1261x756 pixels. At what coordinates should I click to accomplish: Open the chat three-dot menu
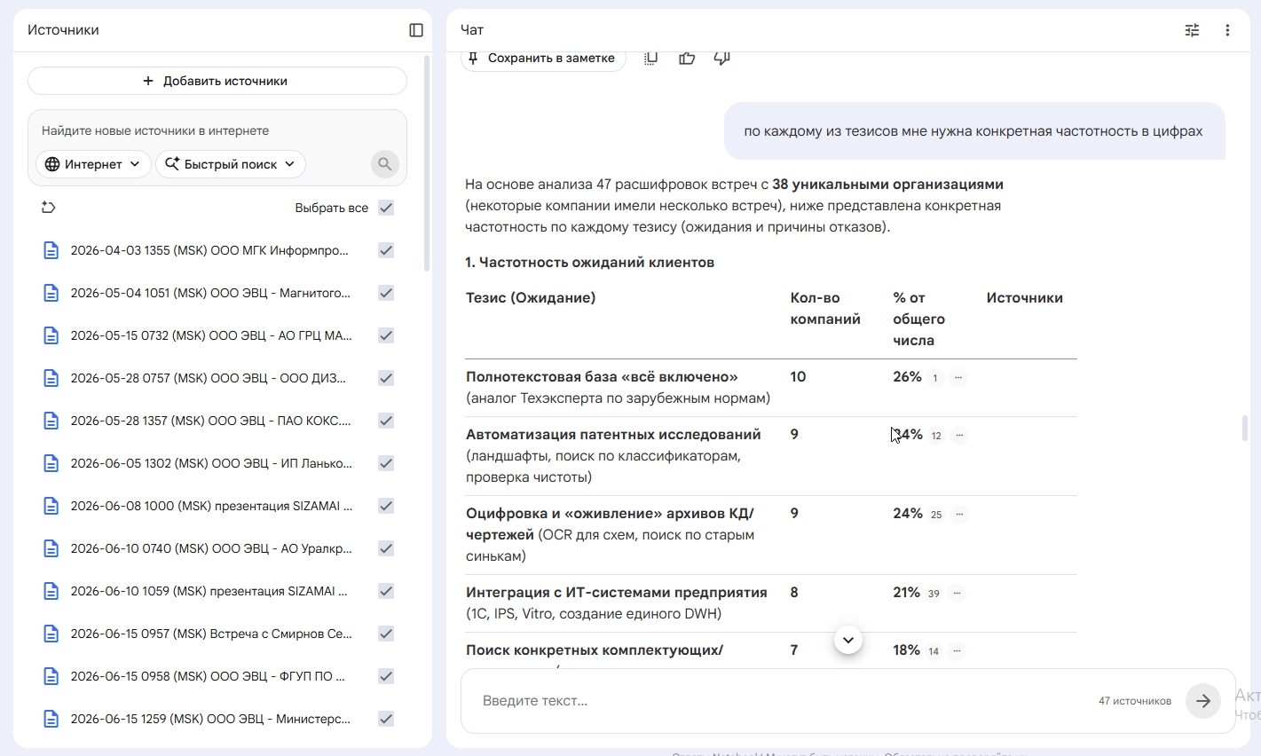tap(1227, 30)
